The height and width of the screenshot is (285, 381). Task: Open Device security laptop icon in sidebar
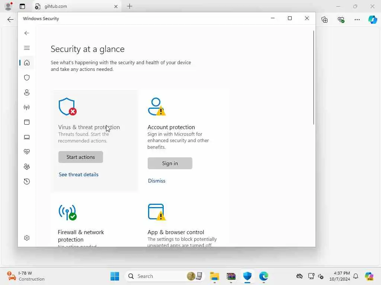(x=27, y=137)
